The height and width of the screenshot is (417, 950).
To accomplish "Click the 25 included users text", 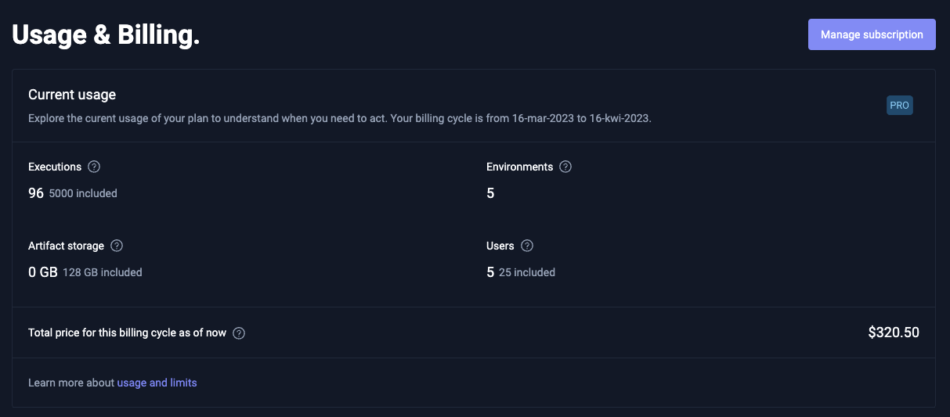I will pos(527,272).
